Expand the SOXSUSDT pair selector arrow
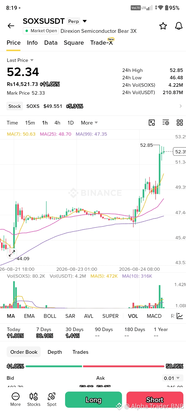Screen dimensions: 186x413 click(x=85, y=21)
